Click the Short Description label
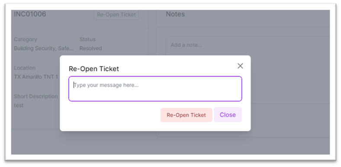Image resolution: width=341 pixels, height=167 pixels. 35,96
